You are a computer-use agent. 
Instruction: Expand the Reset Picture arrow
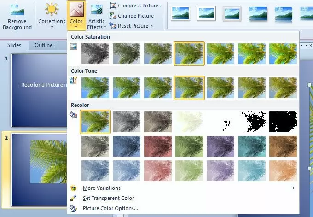[151, 26]
